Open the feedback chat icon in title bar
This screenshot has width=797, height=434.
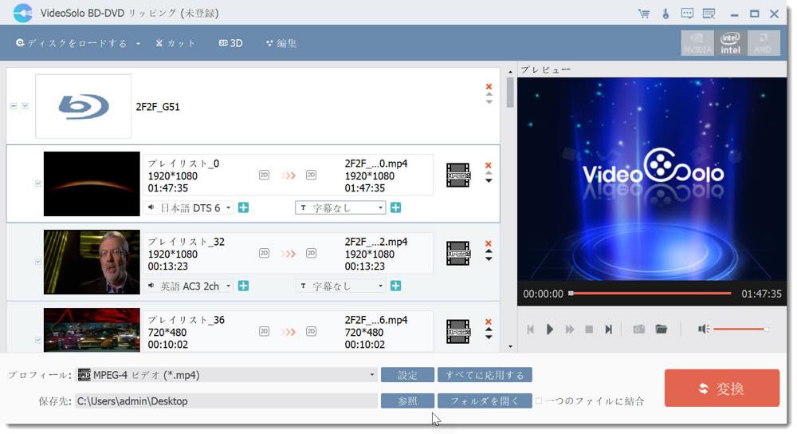coord(687,14)
